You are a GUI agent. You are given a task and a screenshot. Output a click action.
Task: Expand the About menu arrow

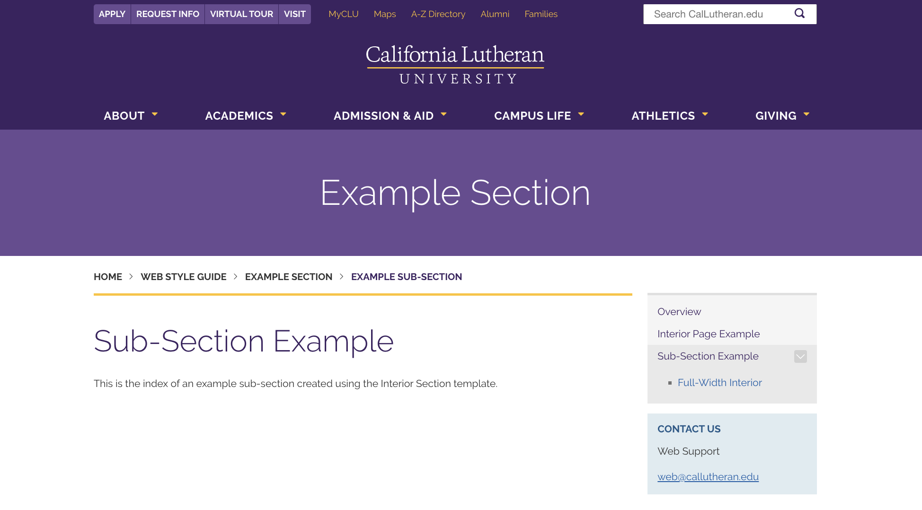[155, 114]
